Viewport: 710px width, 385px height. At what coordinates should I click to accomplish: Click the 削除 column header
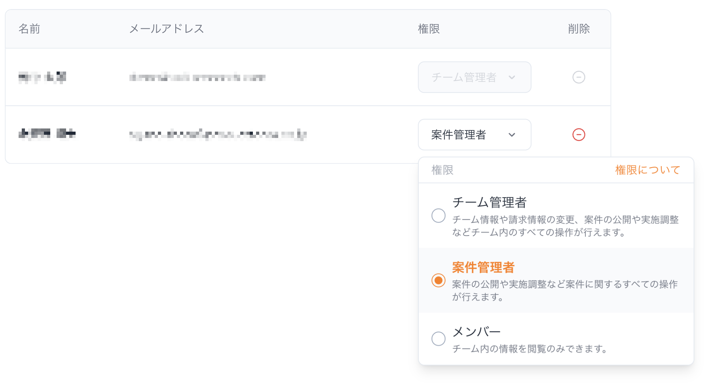pos(579,29)
